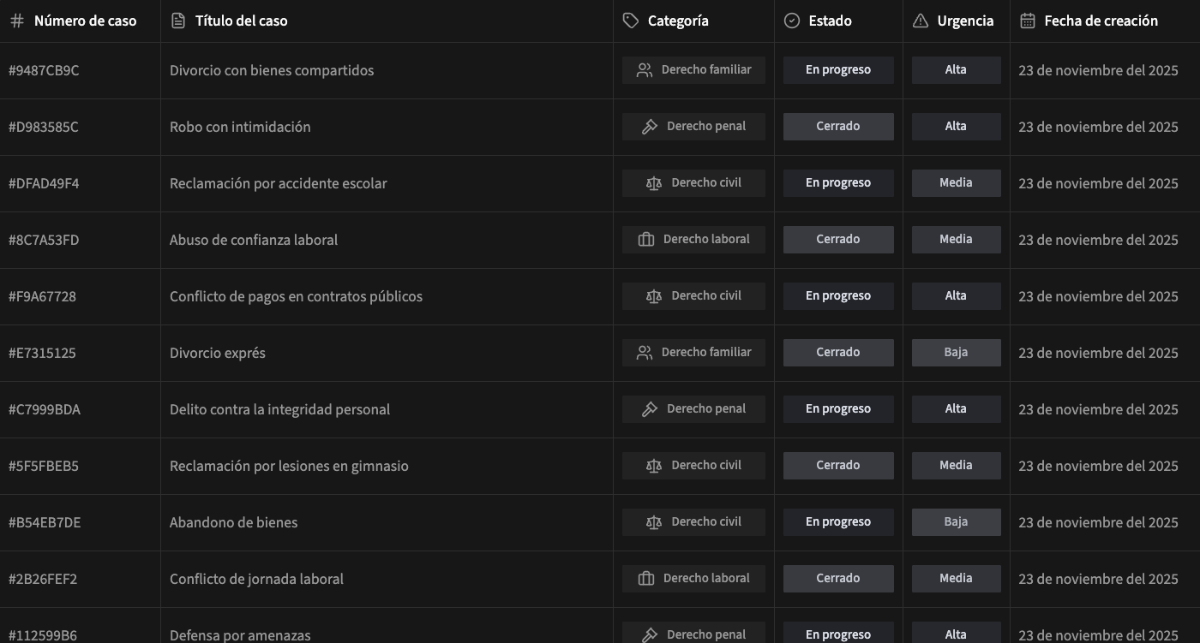1200x643 pixels.
Task: Open case number #F9A67728
Action: (x=42, y=296)
